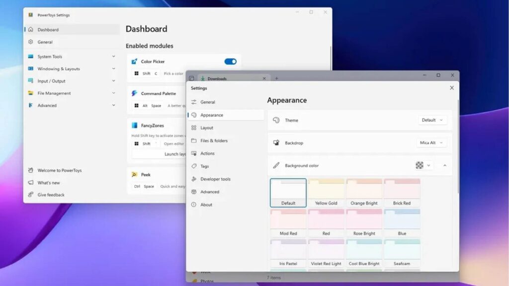Click the Give feedback link

point(51,195)
